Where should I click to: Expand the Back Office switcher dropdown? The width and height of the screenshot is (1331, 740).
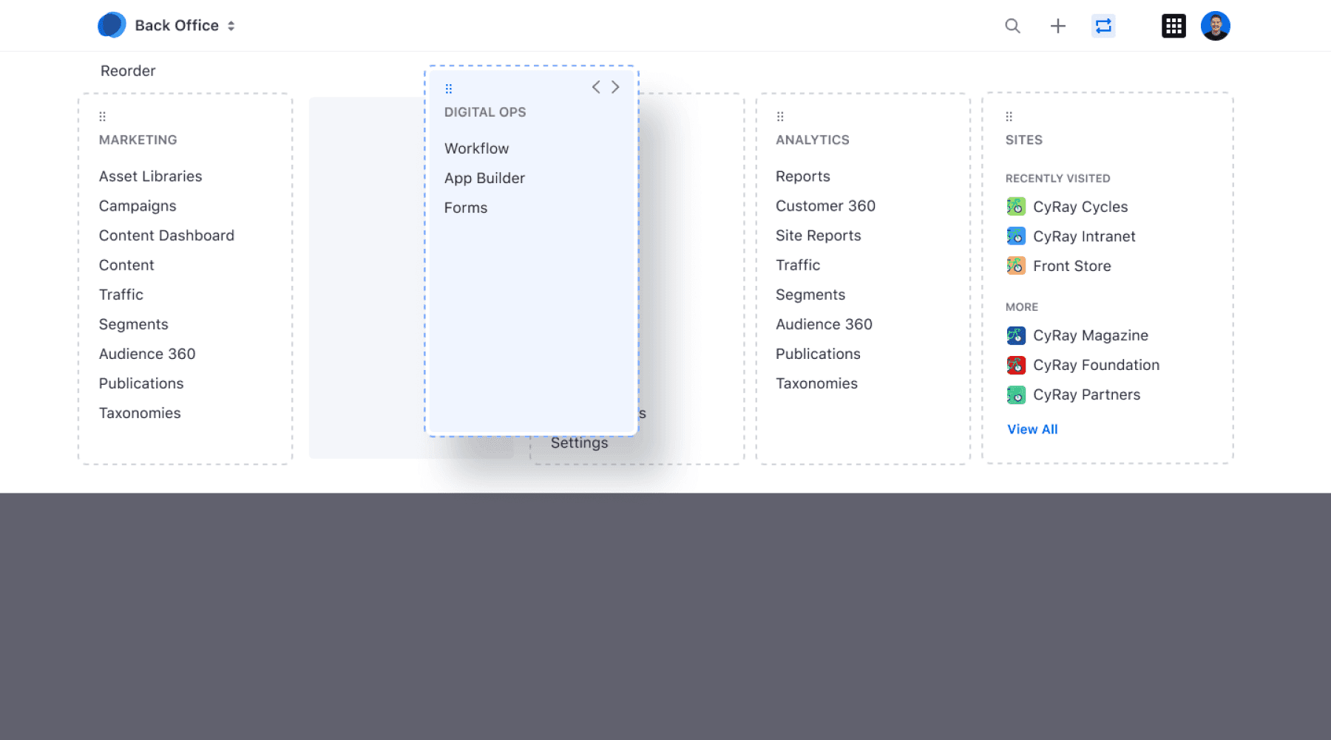[x=231, y=26]
